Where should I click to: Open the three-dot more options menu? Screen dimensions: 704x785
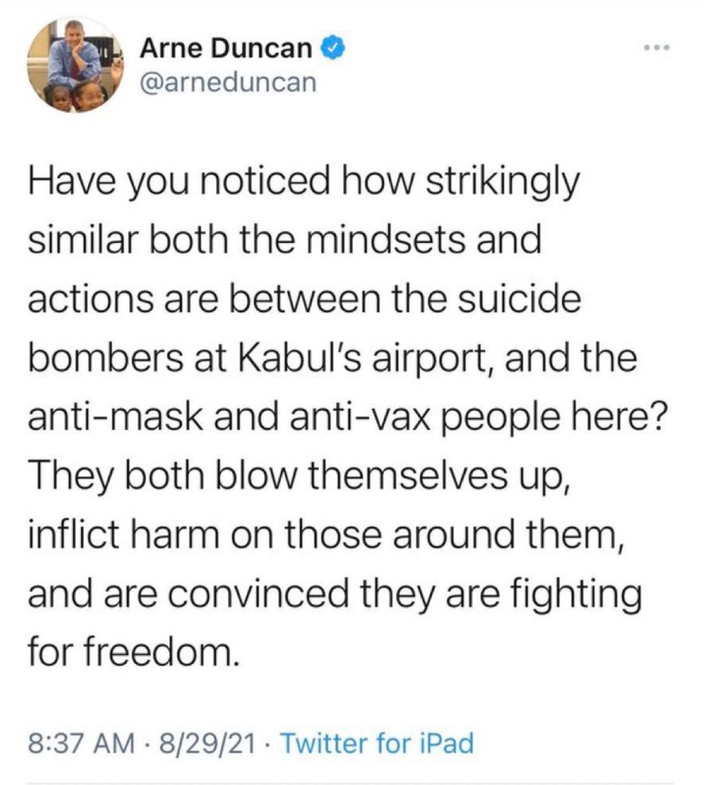(656, 48)
